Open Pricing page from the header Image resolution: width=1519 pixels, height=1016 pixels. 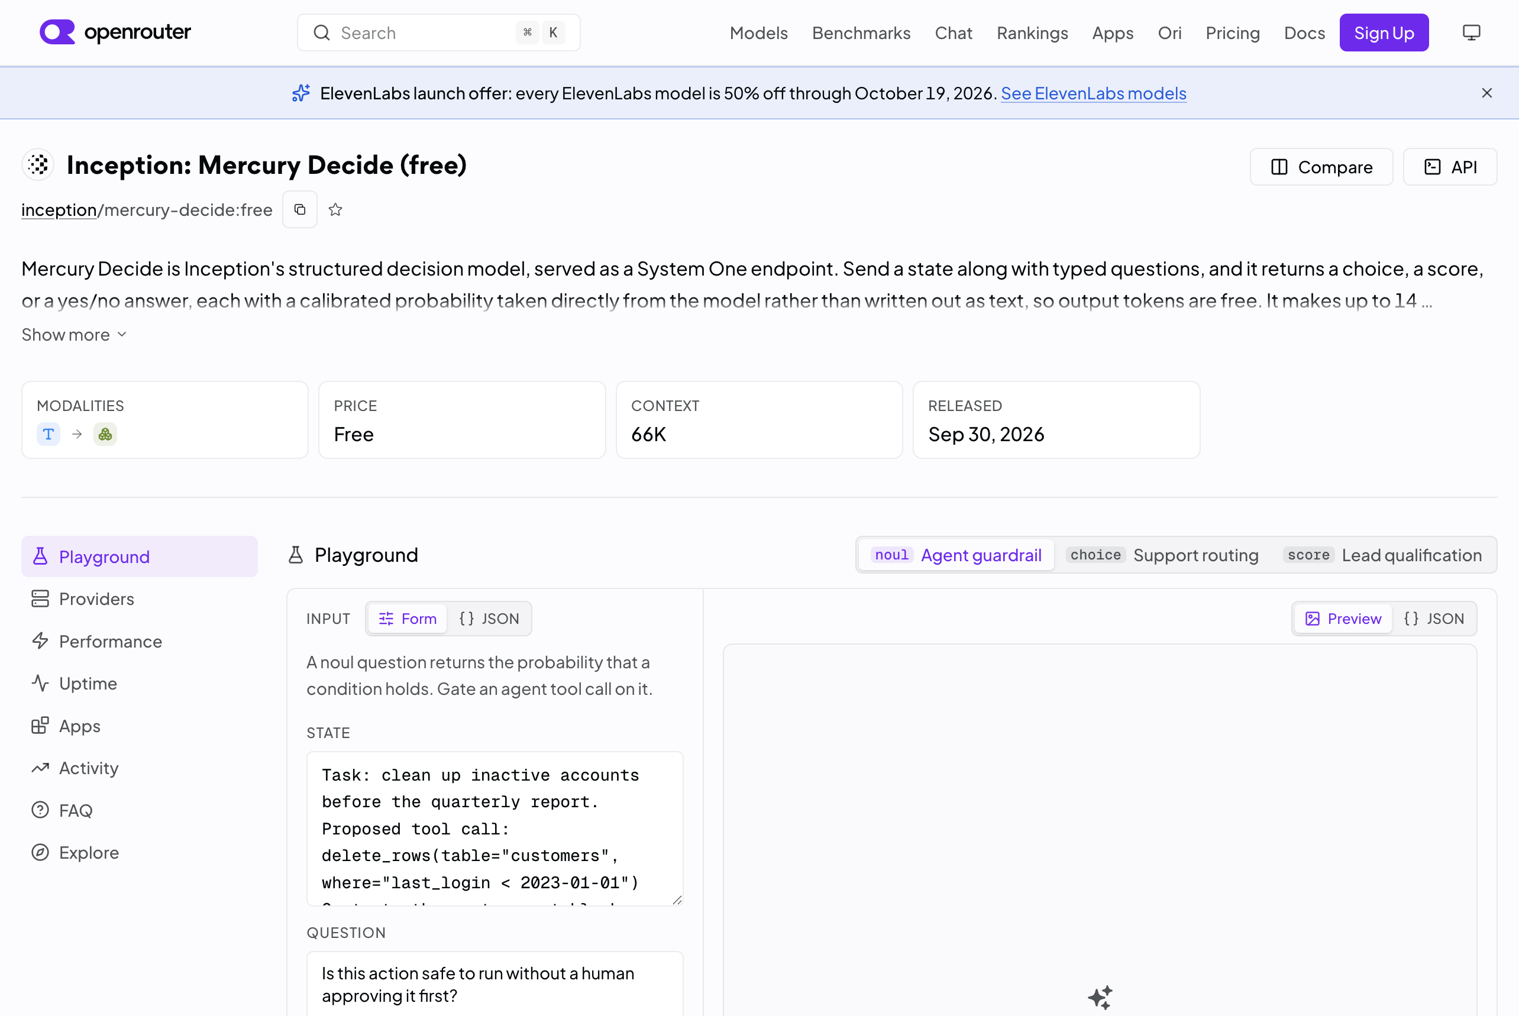(x=1232, y=33)
